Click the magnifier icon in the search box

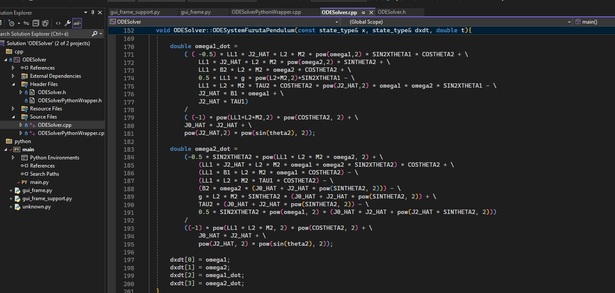point(95,33)
